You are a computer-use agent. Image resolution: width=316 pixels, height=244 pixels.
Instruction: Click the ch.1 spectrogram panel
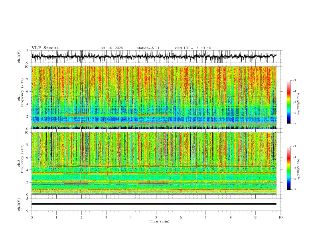coord(154,97)
